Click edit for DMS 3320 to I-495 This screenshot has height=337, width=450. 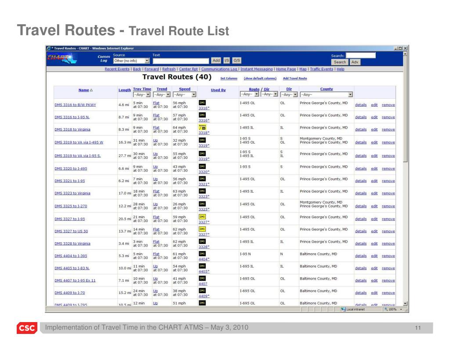[374, 168]
